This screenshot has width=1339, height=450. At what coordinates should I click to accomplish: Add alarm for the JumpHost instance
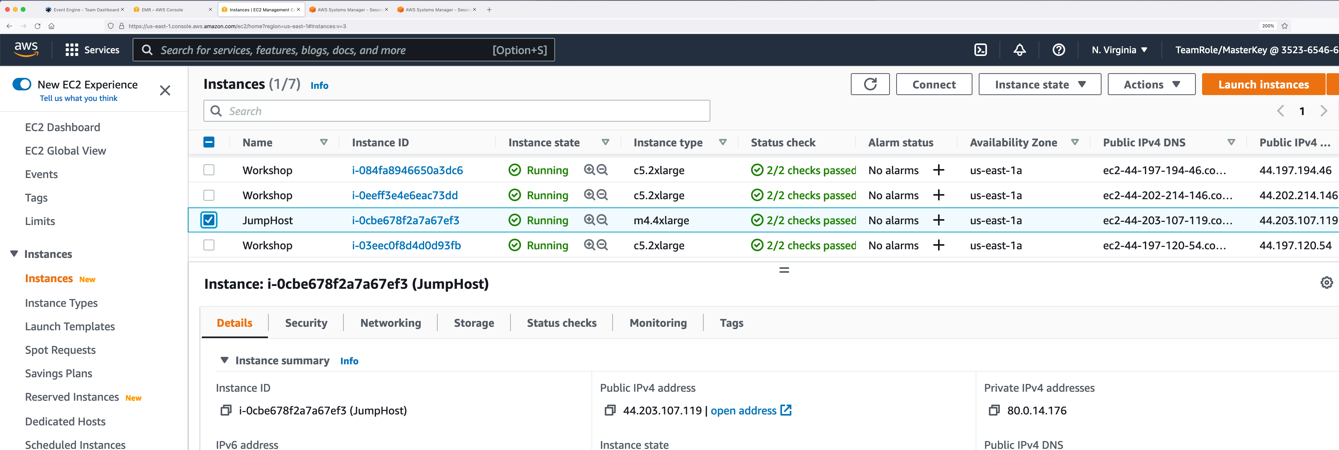938,220
